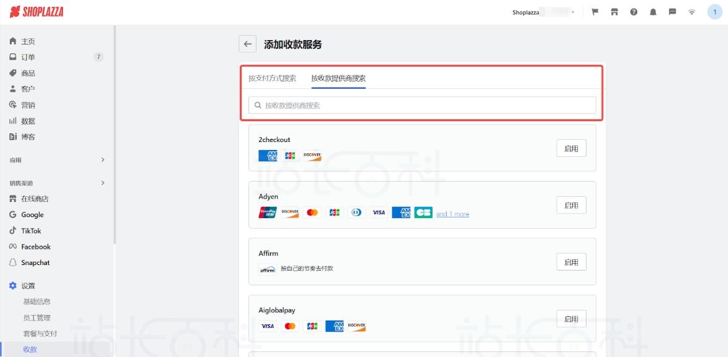Click the 按自己的节奏去付款 text
Screen dimensions: 728x357
[307, 268]
